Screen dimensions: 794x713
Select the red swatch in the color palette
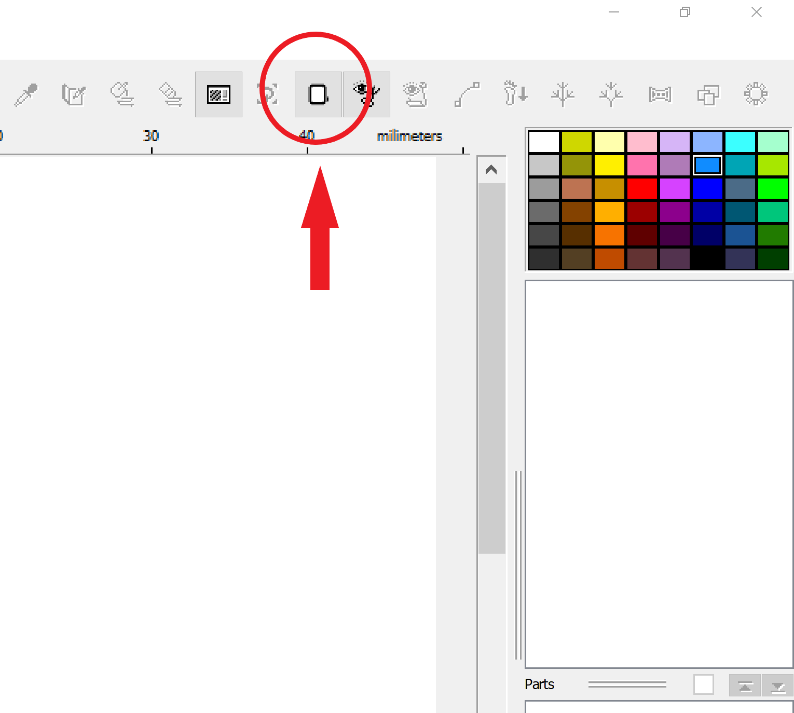click(x=642, y=189)
